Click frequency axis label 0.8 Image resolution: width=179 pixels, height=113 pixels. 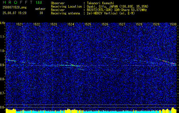[x=2, y=79]
